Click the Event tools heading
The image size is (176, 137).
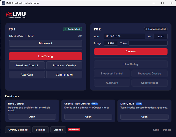(12, 96)
